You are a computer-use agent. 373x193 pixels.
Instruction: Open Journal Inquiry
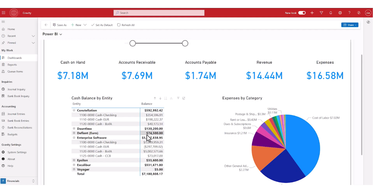pos(16,89)
